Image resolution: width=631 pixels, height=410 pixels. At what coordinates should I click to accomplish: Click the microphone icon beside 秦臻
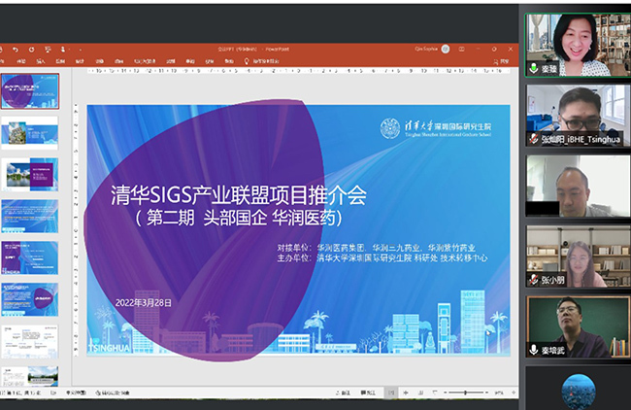pos(534,68)
